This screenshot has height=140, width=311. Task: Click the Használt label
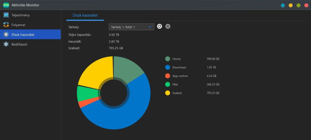pos(74,41)
